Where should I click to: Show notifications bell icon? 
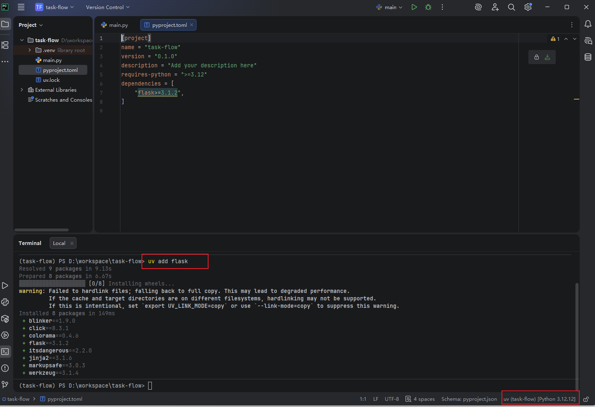588,24
